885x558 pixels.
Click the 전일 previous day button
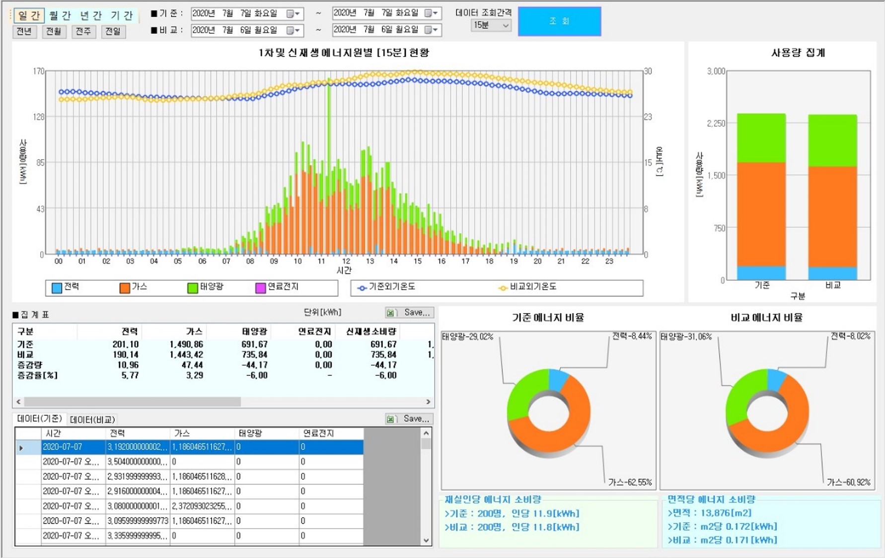[x=113, y=31]
